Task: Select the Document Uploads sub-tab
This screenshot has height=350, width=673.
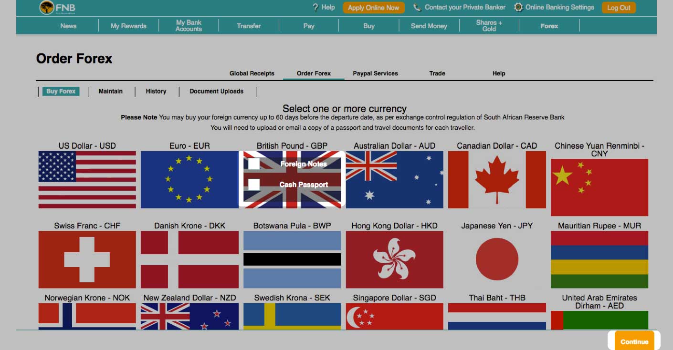Action: 217,91
